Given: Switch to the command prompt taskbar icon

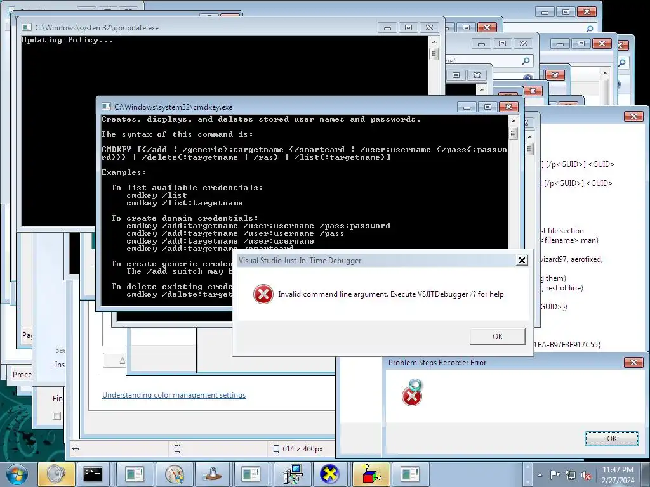Looking at the screenshot, I should (x=93, y=474).
